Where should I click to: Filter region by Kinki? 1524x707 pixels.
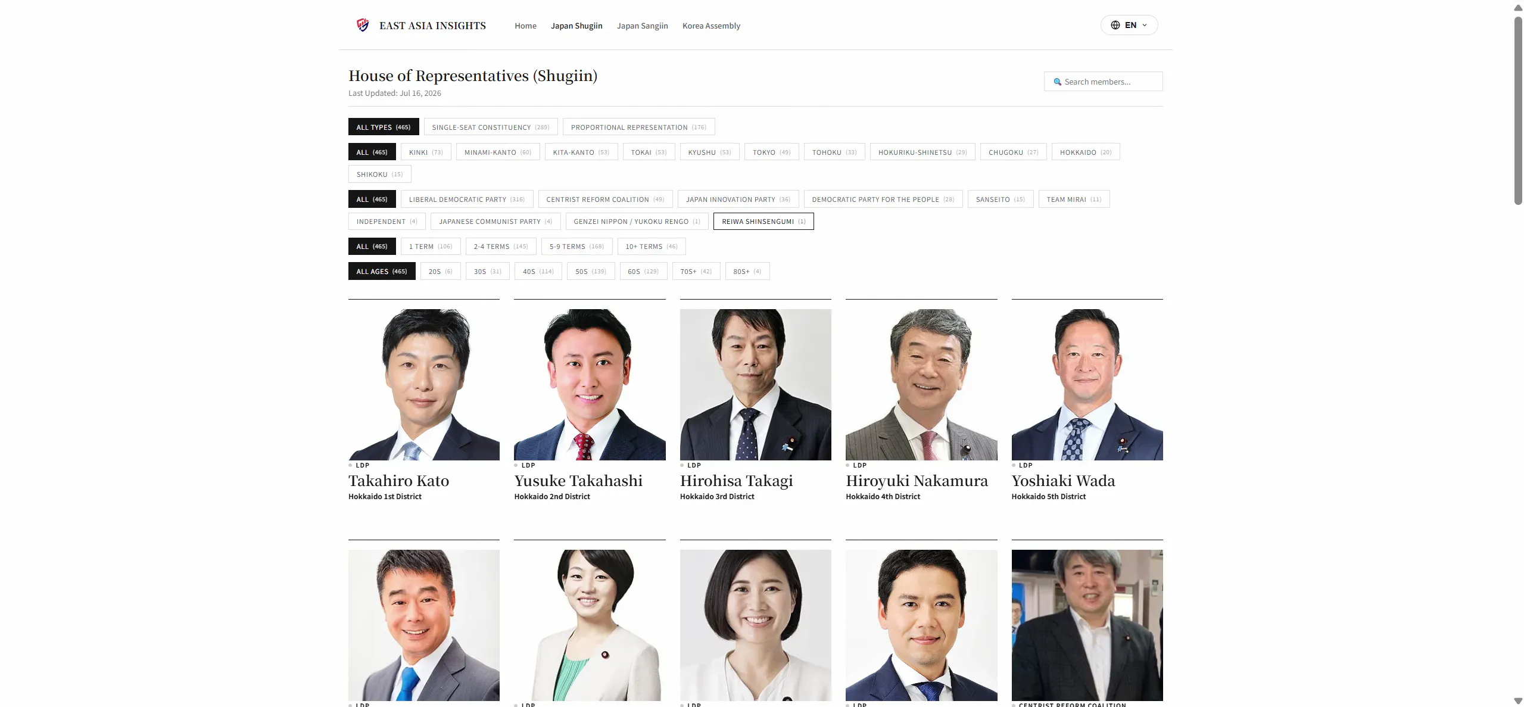pyautogui.click(x=426, y=152)
